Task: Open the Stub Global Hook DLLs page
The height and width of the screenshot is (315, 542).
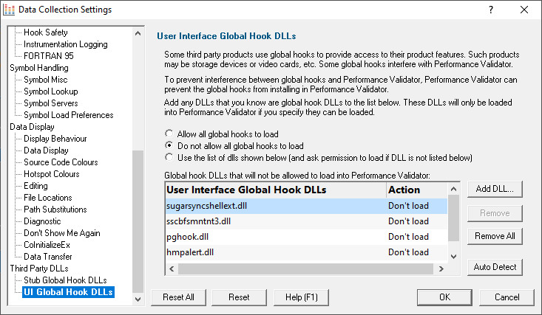Action: pyautogui.click(x=65, y=280)
